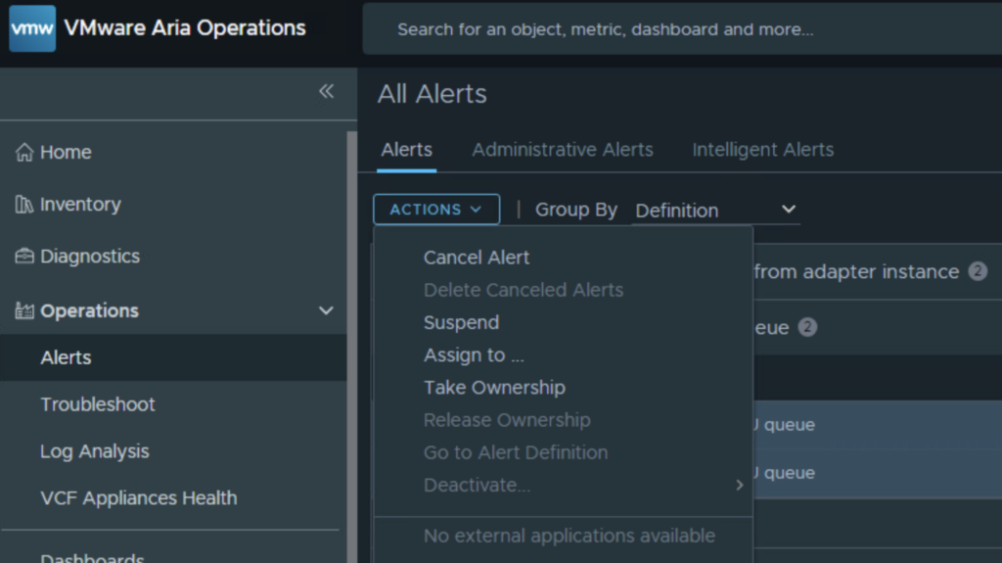Screen dimensions: 1002x563
Task: Click the VMware logo icon
Action: pos(32,28)
